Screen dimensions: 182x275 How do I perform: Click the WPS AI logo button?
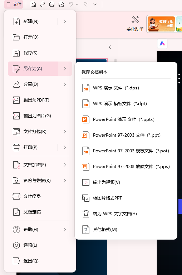point(162,44)
